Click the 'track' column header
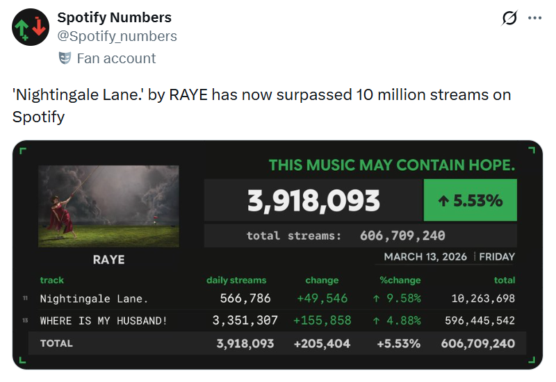 [51, 280]
